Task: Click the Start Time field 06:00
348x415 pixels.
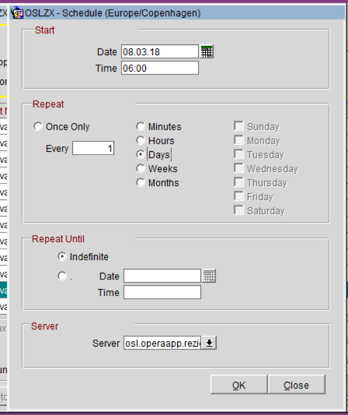Action: (160, 68)
